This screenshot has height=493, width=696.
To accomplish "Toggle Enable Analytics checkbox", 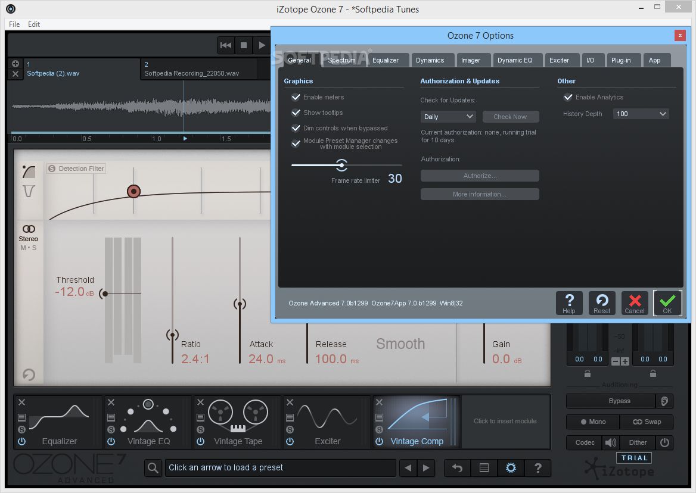I will [568, 97].
